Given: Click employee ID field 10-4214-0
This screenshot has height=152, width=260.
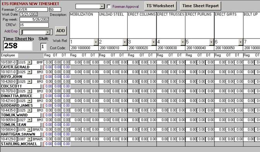Looking at the screenshot, I should pos(9,101).
